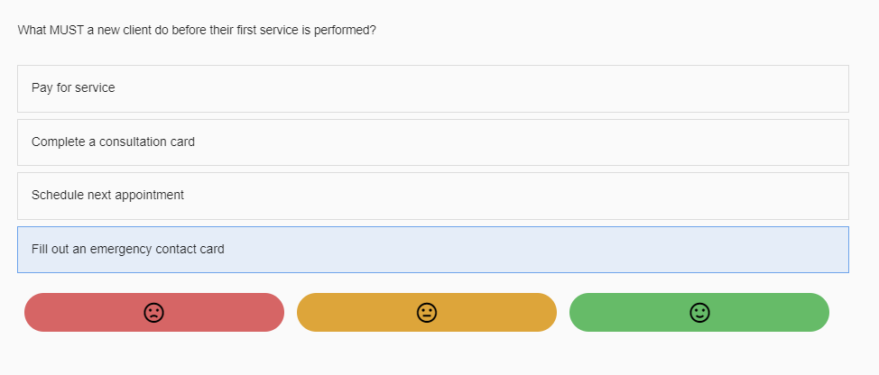Click the "Pay for service" text label
This screenshot has height=375, width=879.
coord(73,88)
